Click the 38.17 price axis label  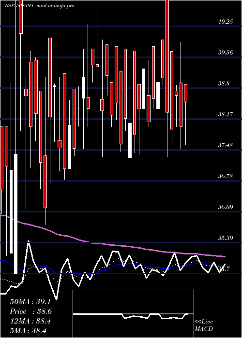tap(225, 114)
